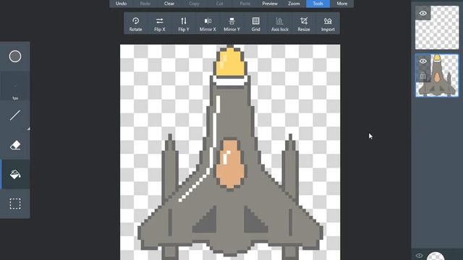Click the yellow nose cone on canvas
This screenshot has width=463, height=260.
[230, 62]
